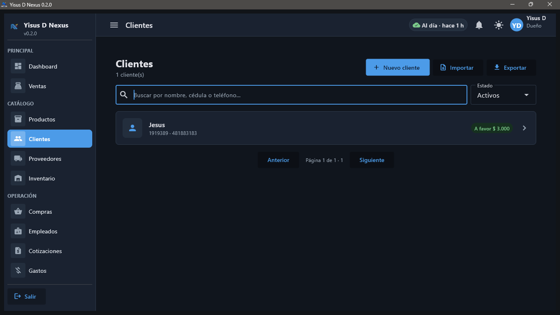Image resolution: width=560 pixels, height=315 pixels.
Task: Click the Gastos money-off icon
Action: tap(18, 270)
